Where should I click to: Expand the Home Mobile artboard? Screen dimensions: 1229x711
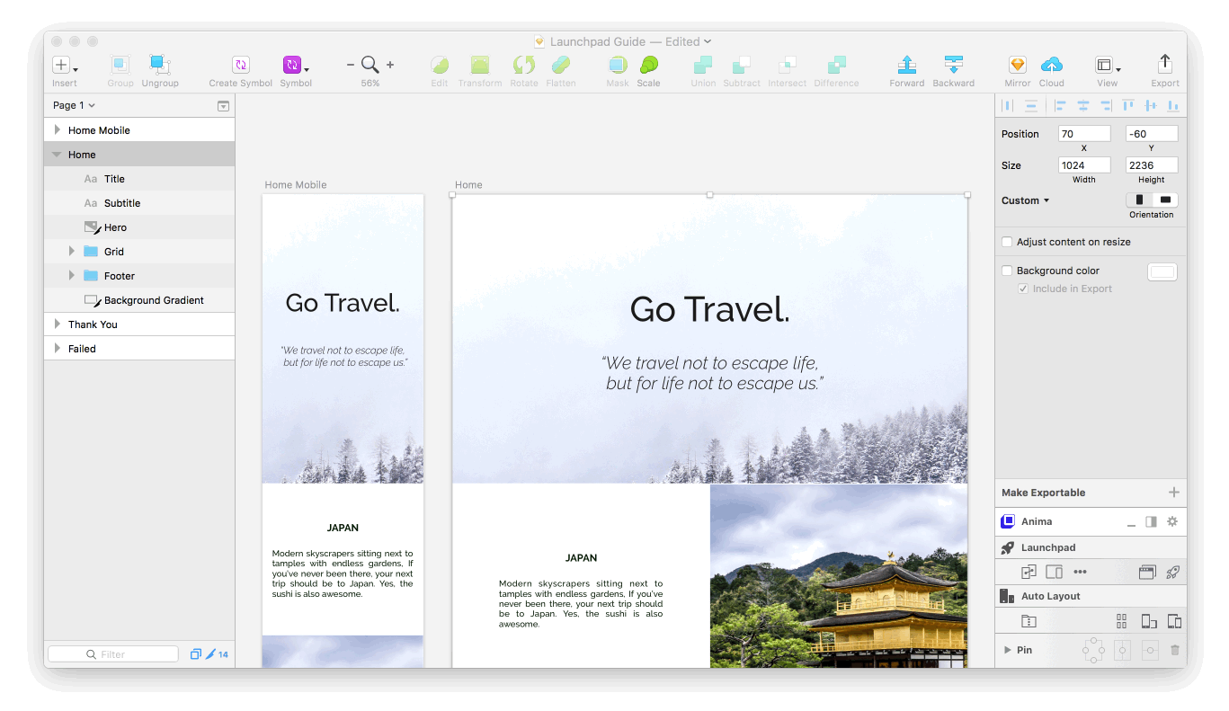[58, 130]
